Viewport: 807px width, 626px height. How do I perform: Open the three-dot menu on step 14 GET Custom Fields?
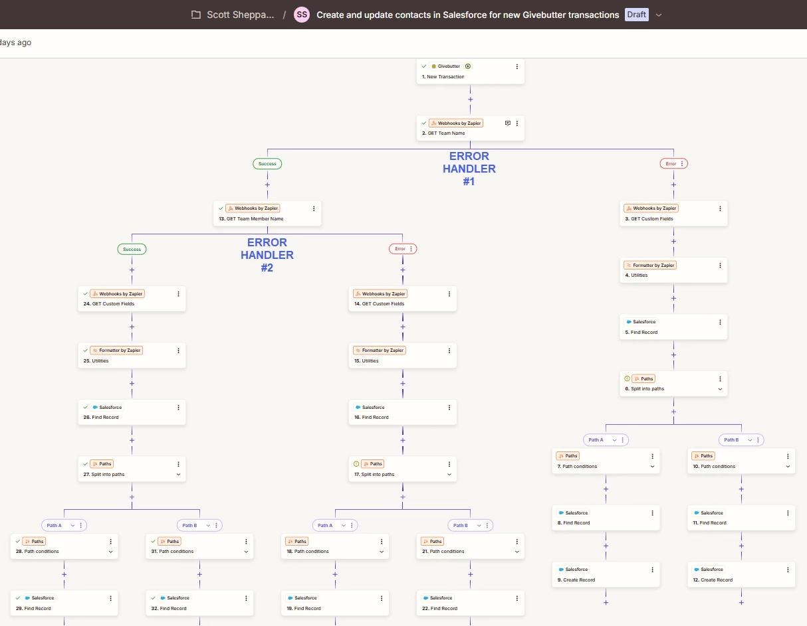coord(449,293)
